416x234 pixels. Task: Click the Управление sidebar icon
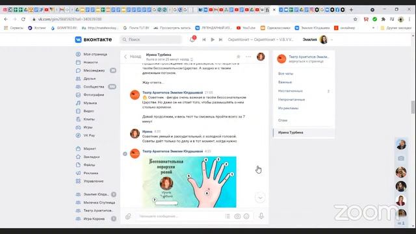pyautogui.click(x=78, y=181)
